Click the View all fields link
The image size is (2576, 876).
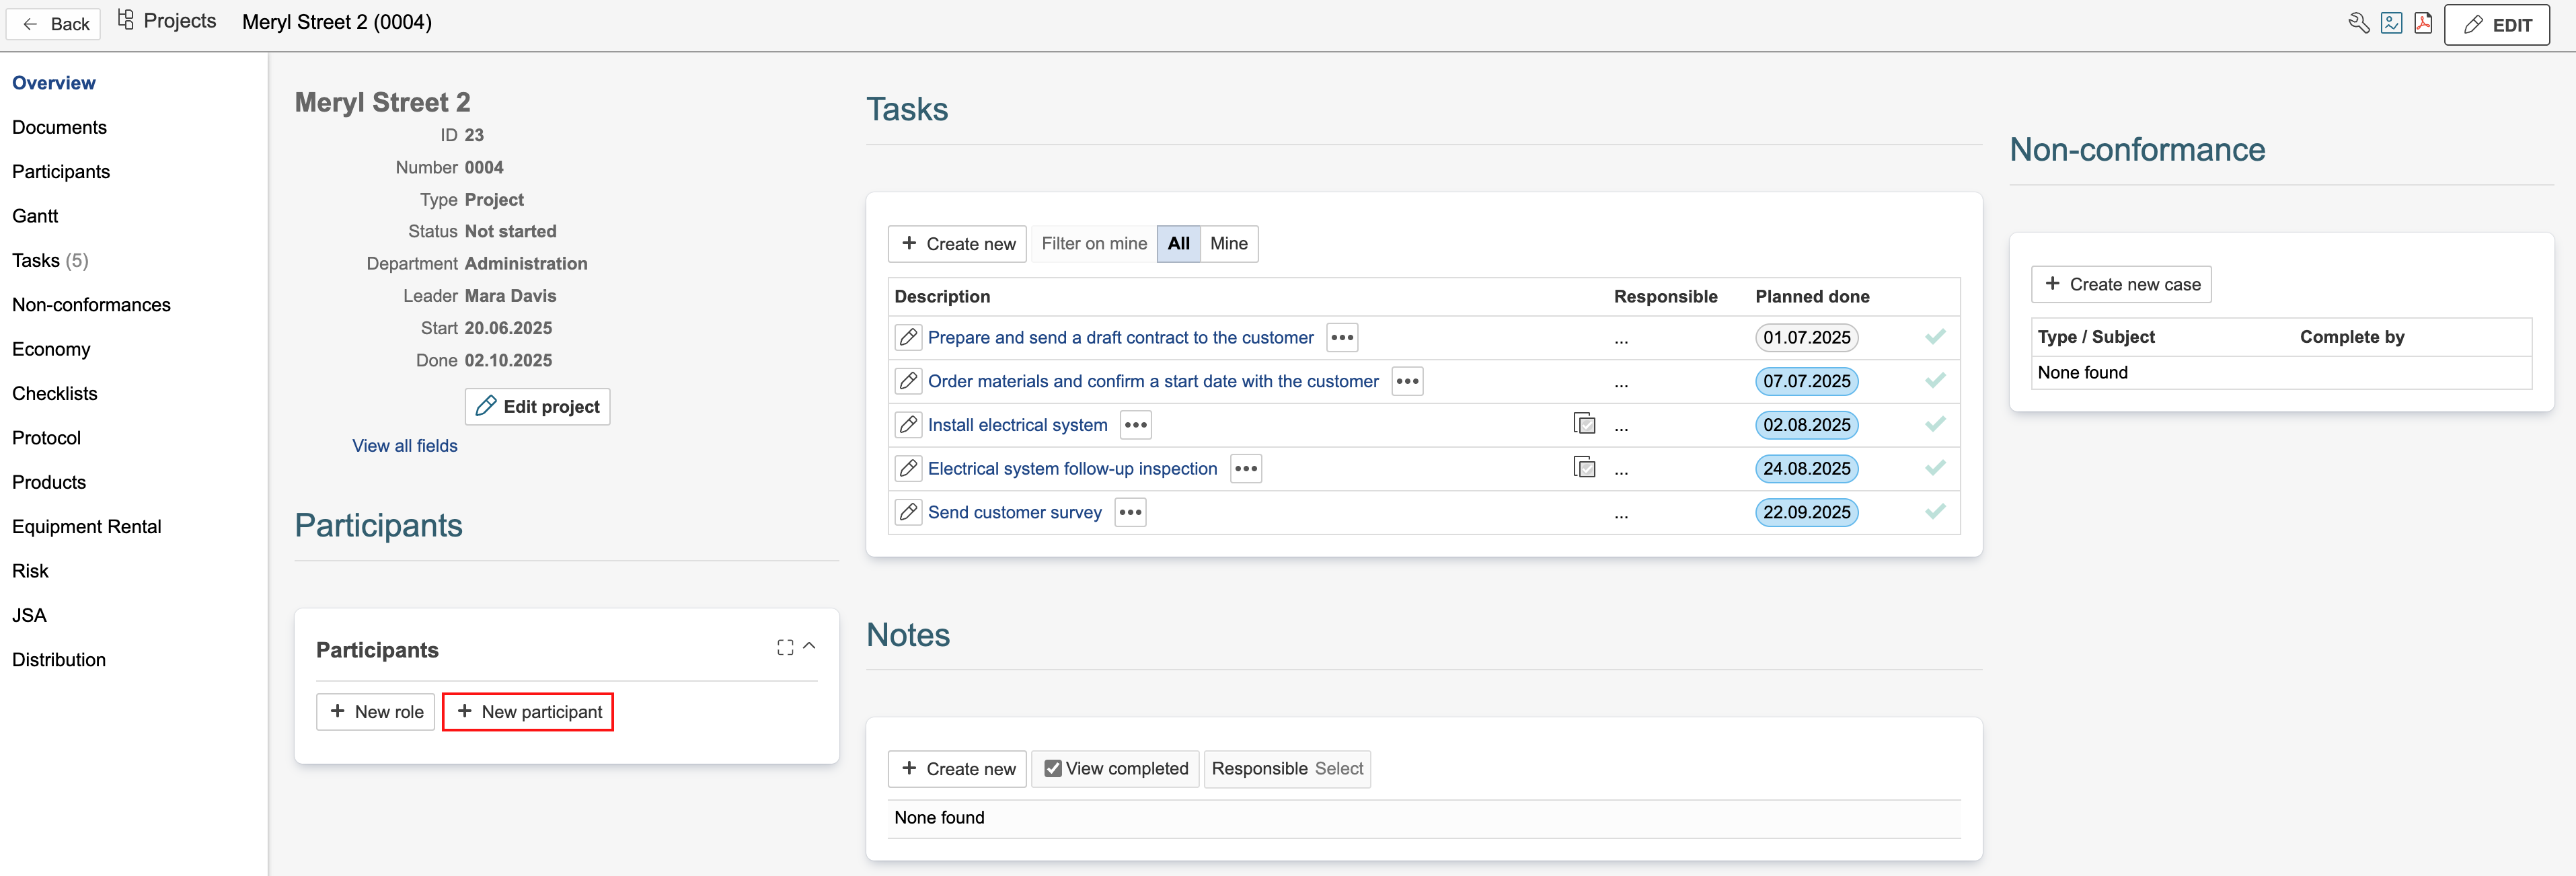tap(405, 446)
